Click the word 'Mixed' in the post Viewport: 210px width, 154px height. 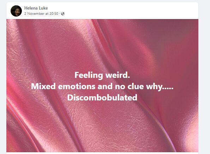click(43, 86)
